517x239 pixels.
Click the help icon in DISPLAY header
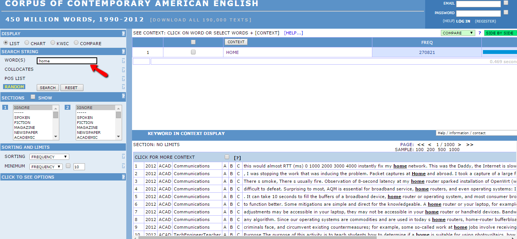(x=123, y=34)
